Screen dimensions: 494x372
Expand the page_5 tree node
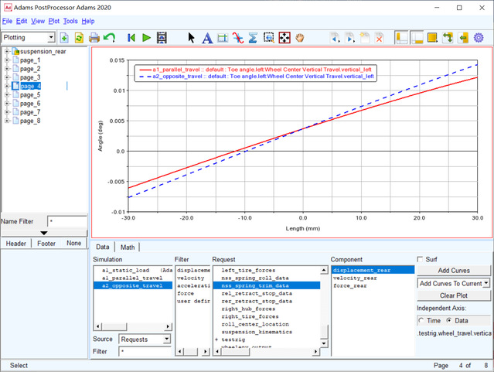[7, 95]
